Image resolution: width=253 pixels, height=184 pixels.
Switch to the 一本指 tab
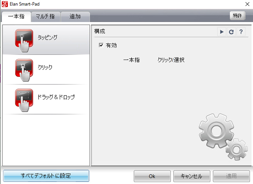16,17
